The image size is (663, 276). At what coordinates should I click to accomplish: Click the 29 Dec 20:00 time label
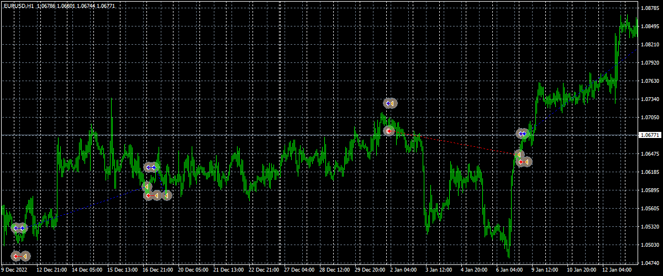click(x=370, y=270)
